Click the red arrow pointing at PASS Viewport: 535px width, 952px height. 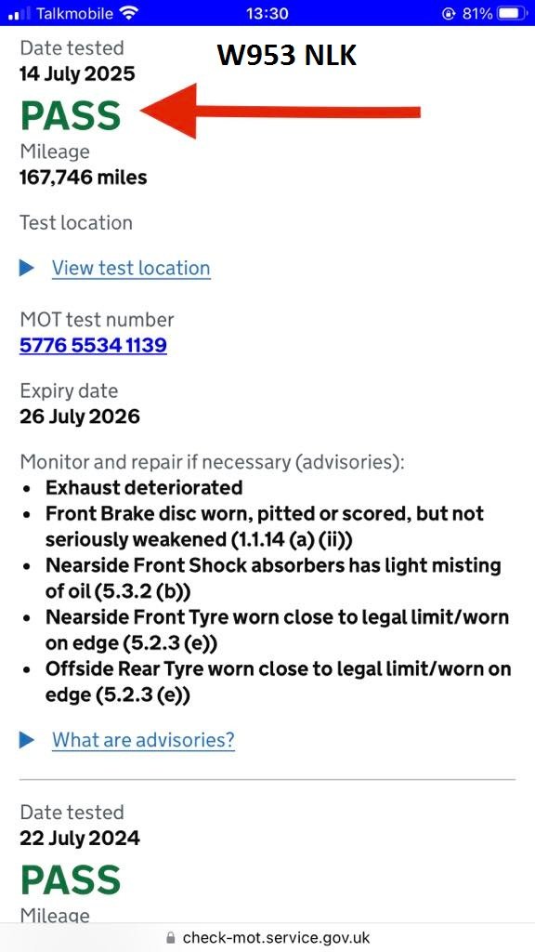[281, 112]
